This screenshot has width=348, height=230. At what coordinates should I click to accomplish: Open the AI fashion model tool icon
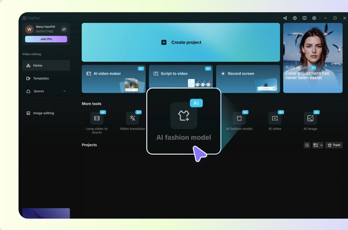tap(239, 118)
